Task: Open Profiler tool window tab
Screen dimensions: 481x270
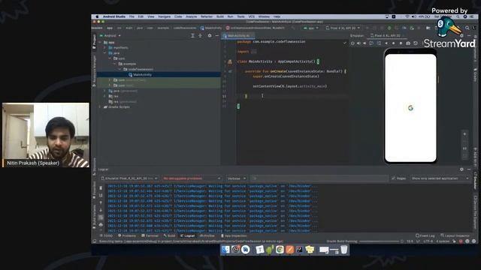Action: [x=207, y=235]
